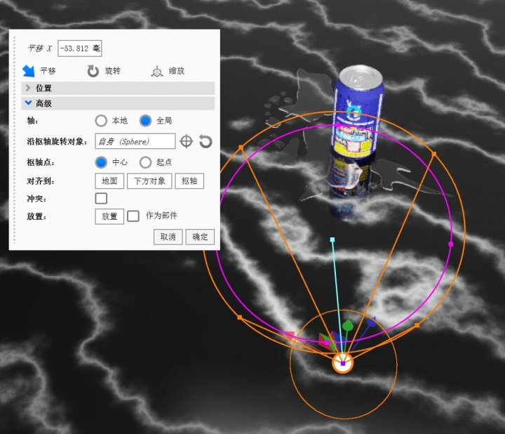The height and width of the screenshot is (434, 505).
Task: Activate the 缩放 scale tool icon
Action: click(x=157, y=71)
